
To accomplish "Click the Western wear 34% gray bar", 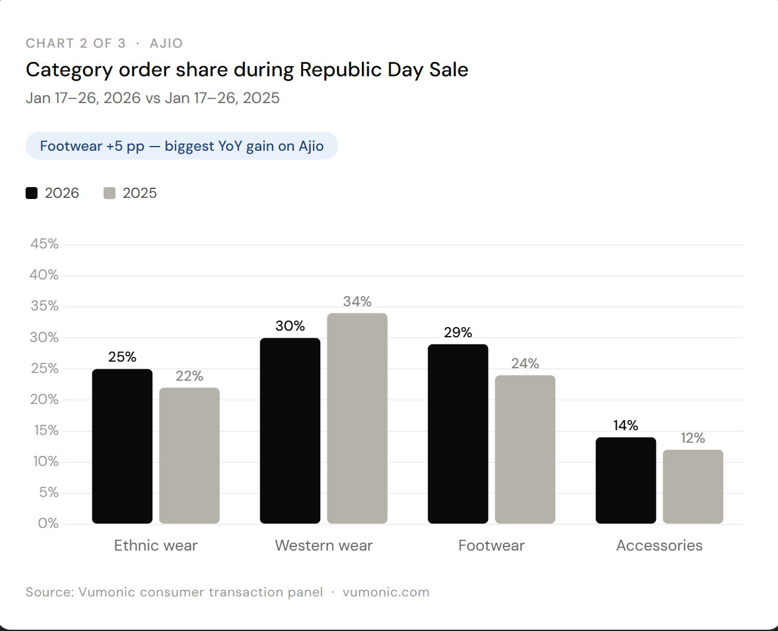I will (x=357, y=418).
